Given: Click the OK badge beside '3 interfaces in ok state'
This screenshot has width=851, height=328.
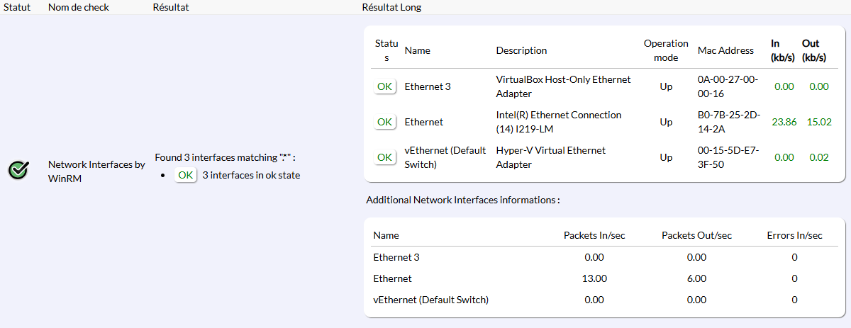Looking at the screenshot, I should [186, 175].
